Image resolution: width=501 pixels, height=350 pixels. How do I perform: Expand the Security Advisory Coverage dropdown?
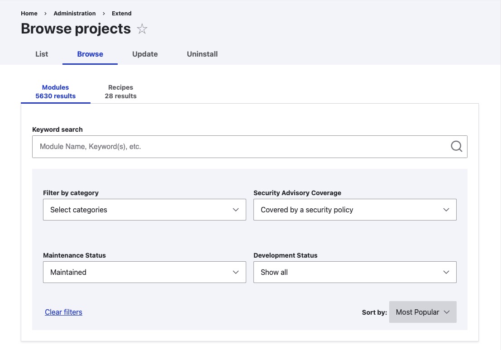(355, 210)
